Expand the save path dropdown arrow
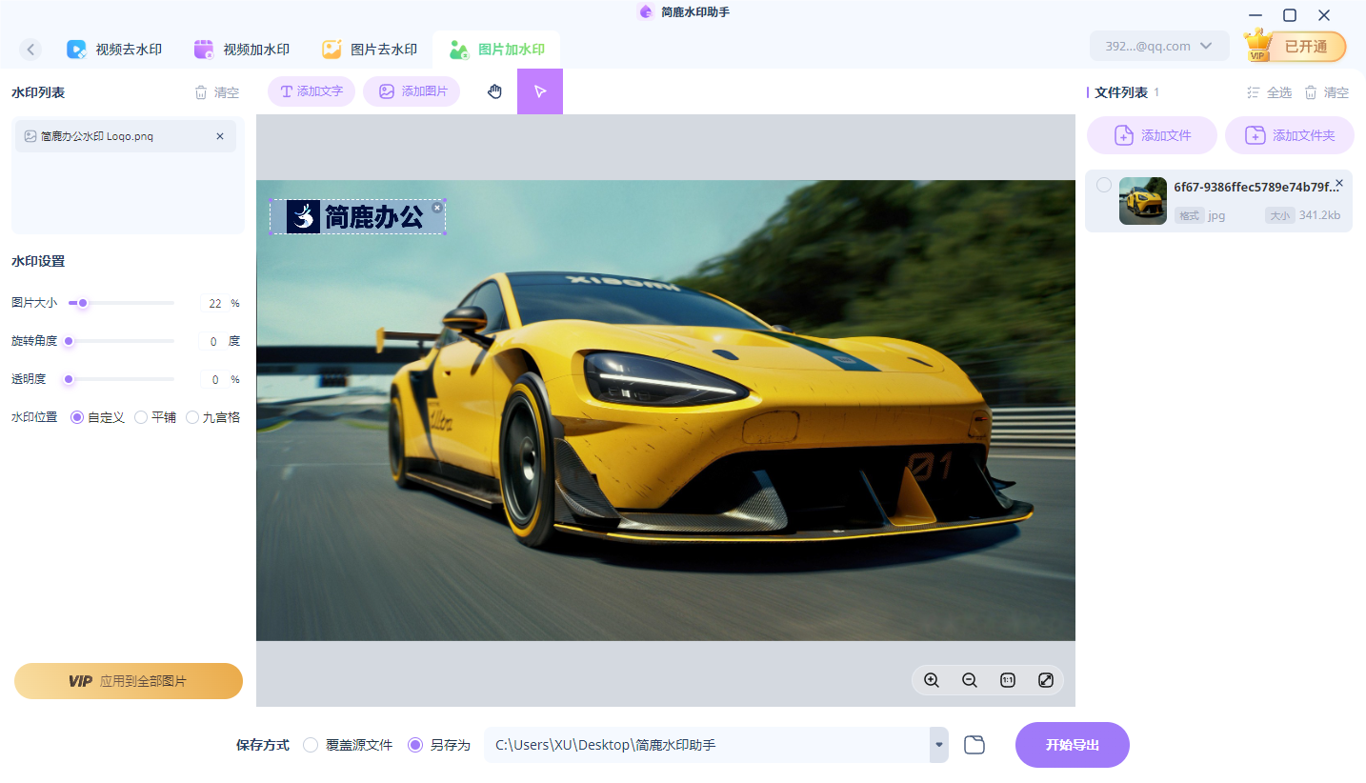Image resolution: width=1366 pixels, height=783 pixels. tap(937, 745)
